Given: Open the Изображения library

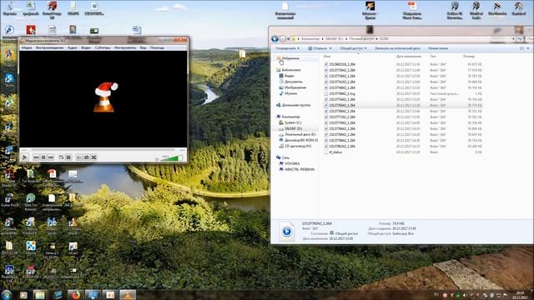Looking at the screenshot, I should (x=295, y=87).
